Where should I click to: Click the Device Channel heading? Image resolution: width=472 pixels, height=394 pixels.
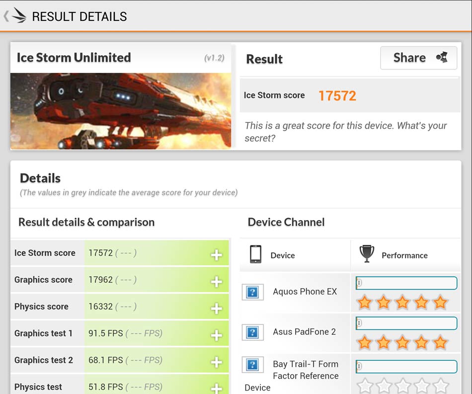coord(286,222)
